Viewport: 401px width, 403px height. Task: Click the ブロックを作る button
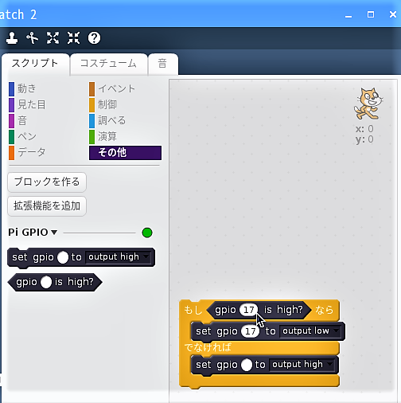point(47,182)
